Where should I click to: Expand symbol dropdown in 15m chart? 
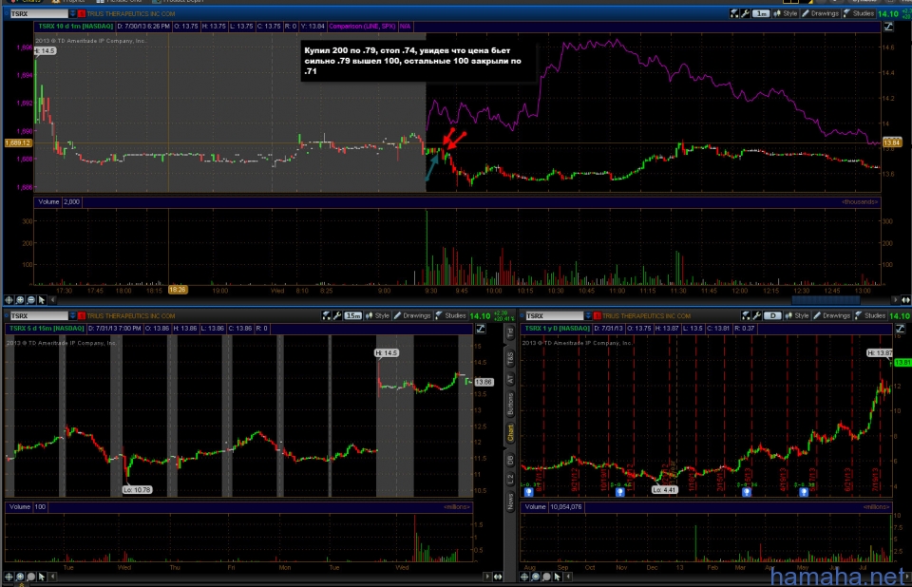pyautogui.click(x=73, y=316)
